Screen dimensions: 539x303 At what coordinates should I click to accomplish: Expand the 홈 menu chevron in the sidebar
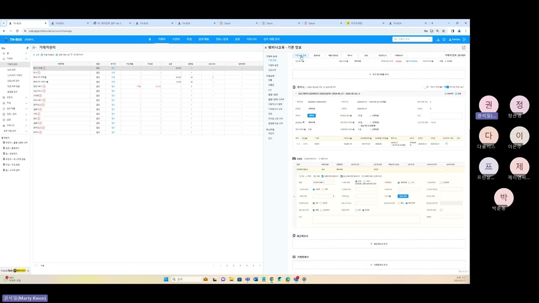[26, 53]
